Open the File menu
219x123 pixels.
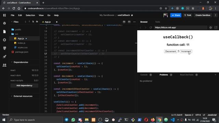(x=13, y=15)
